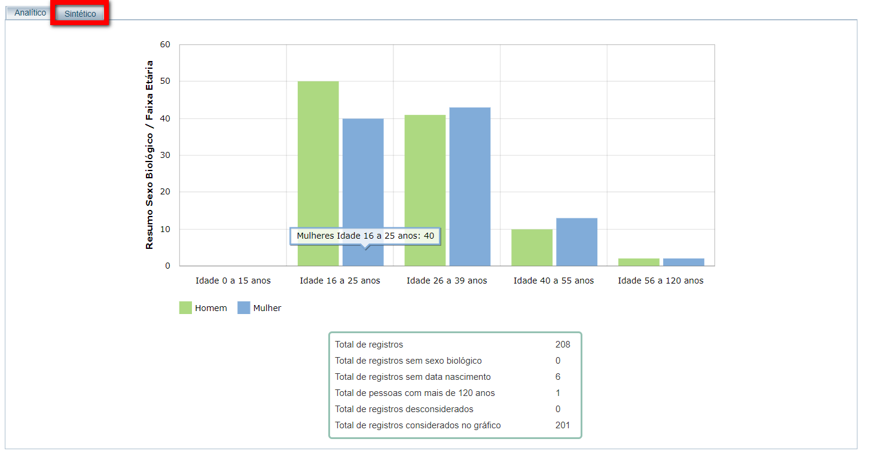Click the Idade 56 a 120 anos axis label
The image size is (873, 454).
[x=661, y=281]
